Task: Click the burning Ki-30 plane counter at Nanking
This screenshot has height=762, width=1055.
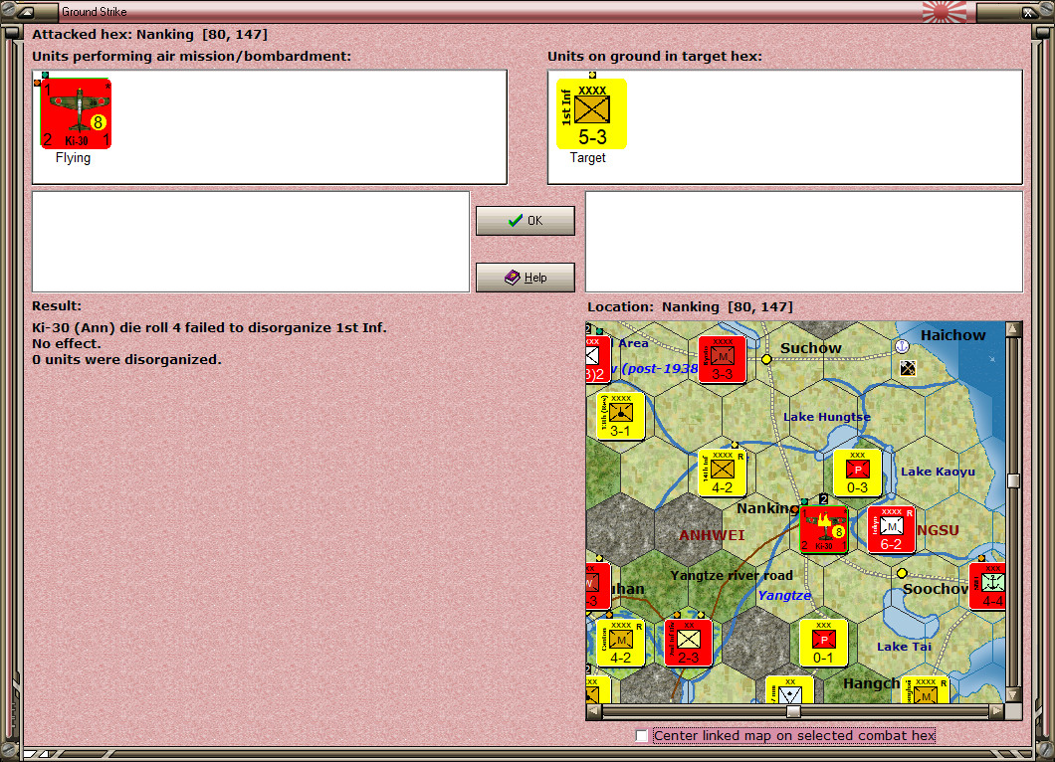Action: (x=824, y=530)
